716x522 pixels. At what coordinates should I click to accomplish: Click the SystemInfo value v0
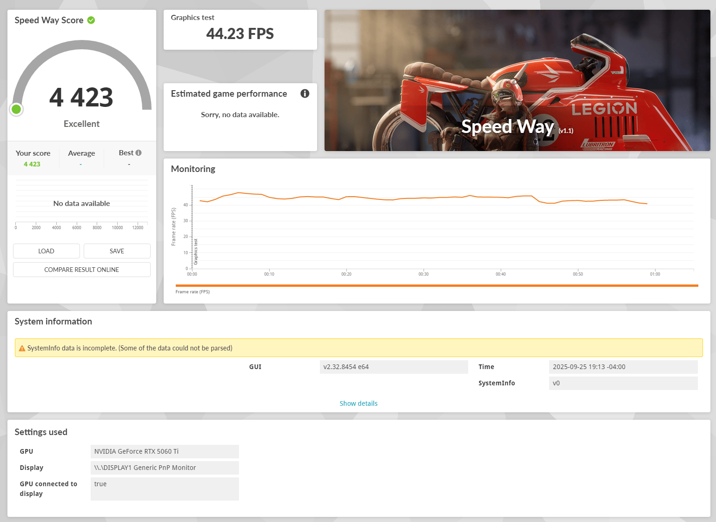(x=623, y=383)
